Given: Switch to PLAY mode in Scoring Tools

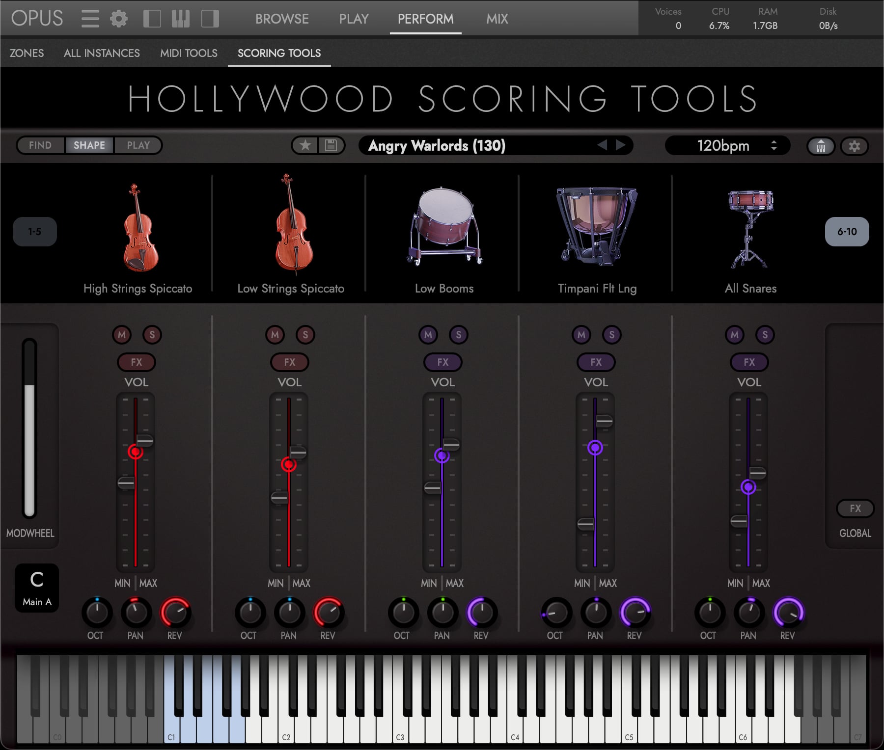Looking at the screenshot, I should tap(138, 145).
